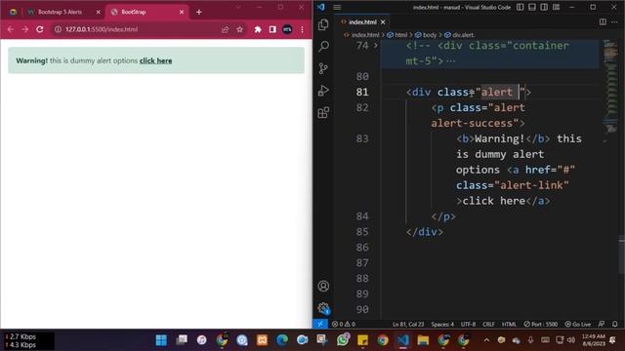Open the VS Code hamburger application menu
Viewport: 625px width, 351px height.
click(337, 7)
